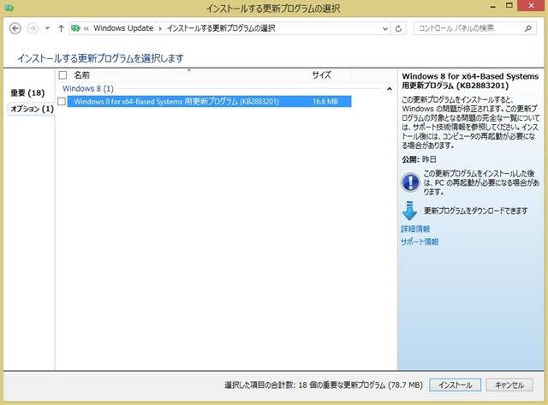Collapse the Windows 8 (1) group chevron
Image resolution: width=548 pixels, height=405 pixels.
coord(390,89)
